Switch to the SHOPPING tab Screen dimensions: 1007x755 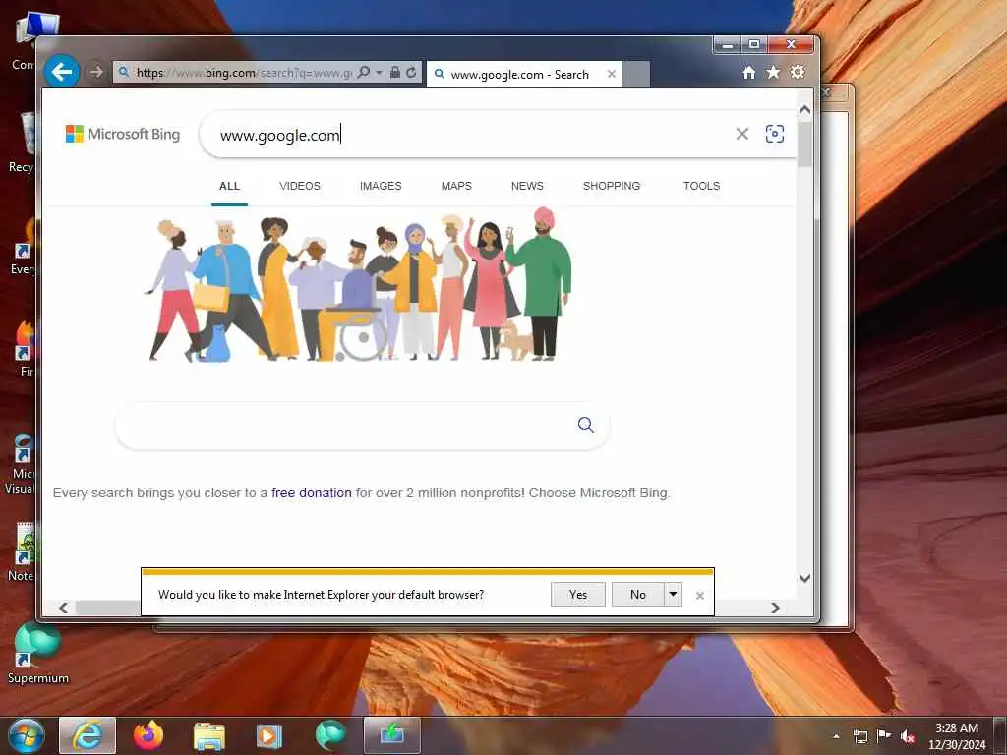click(612, 186)
